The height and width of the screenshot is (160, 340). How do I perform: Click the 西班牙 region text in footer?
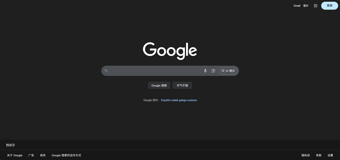coord(11,145)
